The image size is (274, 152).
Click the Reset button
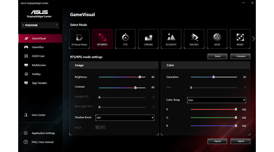coord(217,56)
